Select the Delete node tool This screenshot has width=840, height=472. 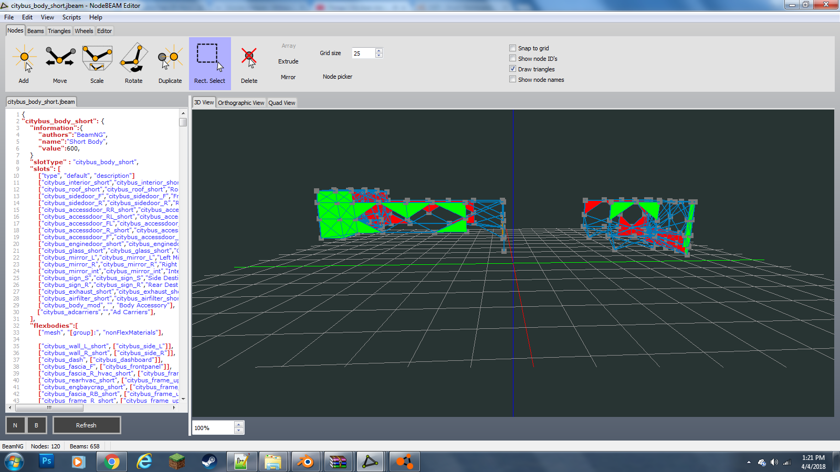pyautogui.click(x=249, y=63)
